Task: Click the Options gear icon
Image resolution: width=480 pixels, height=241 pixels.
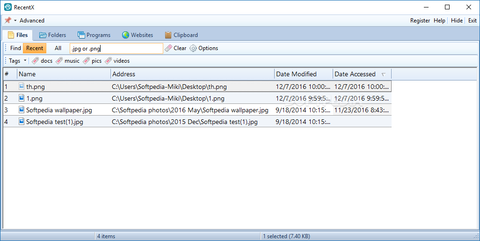Action: 193,48
